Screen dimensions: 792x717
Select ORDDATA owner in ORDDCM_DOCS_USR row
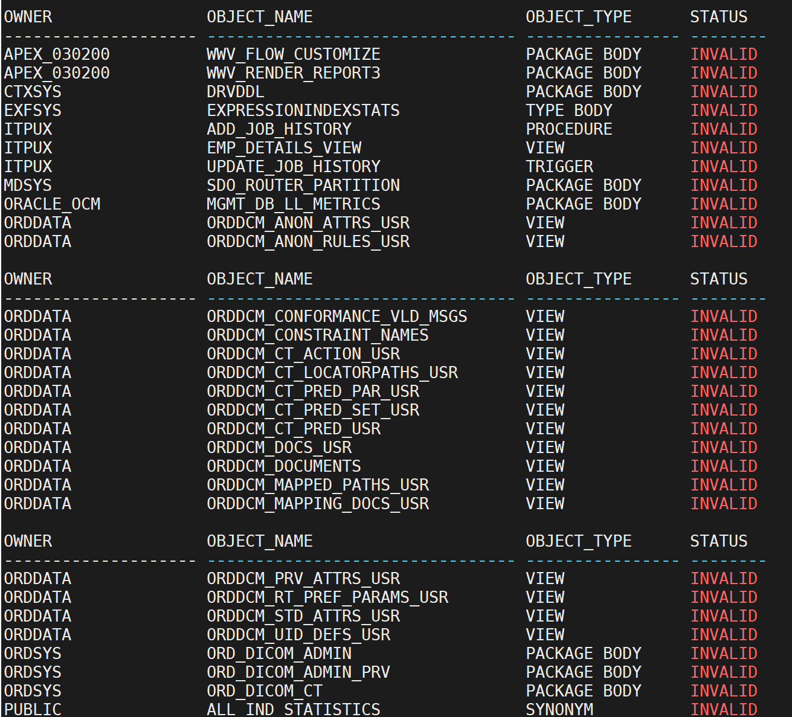pos(37,448)
